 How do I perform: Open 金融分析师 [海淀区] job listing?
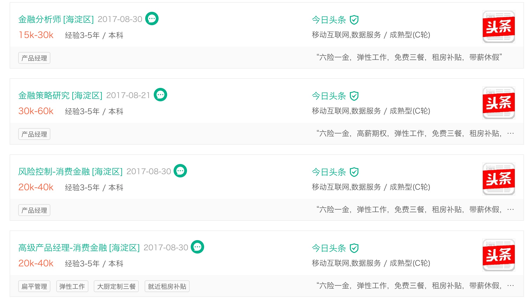(x=56, y=19)
